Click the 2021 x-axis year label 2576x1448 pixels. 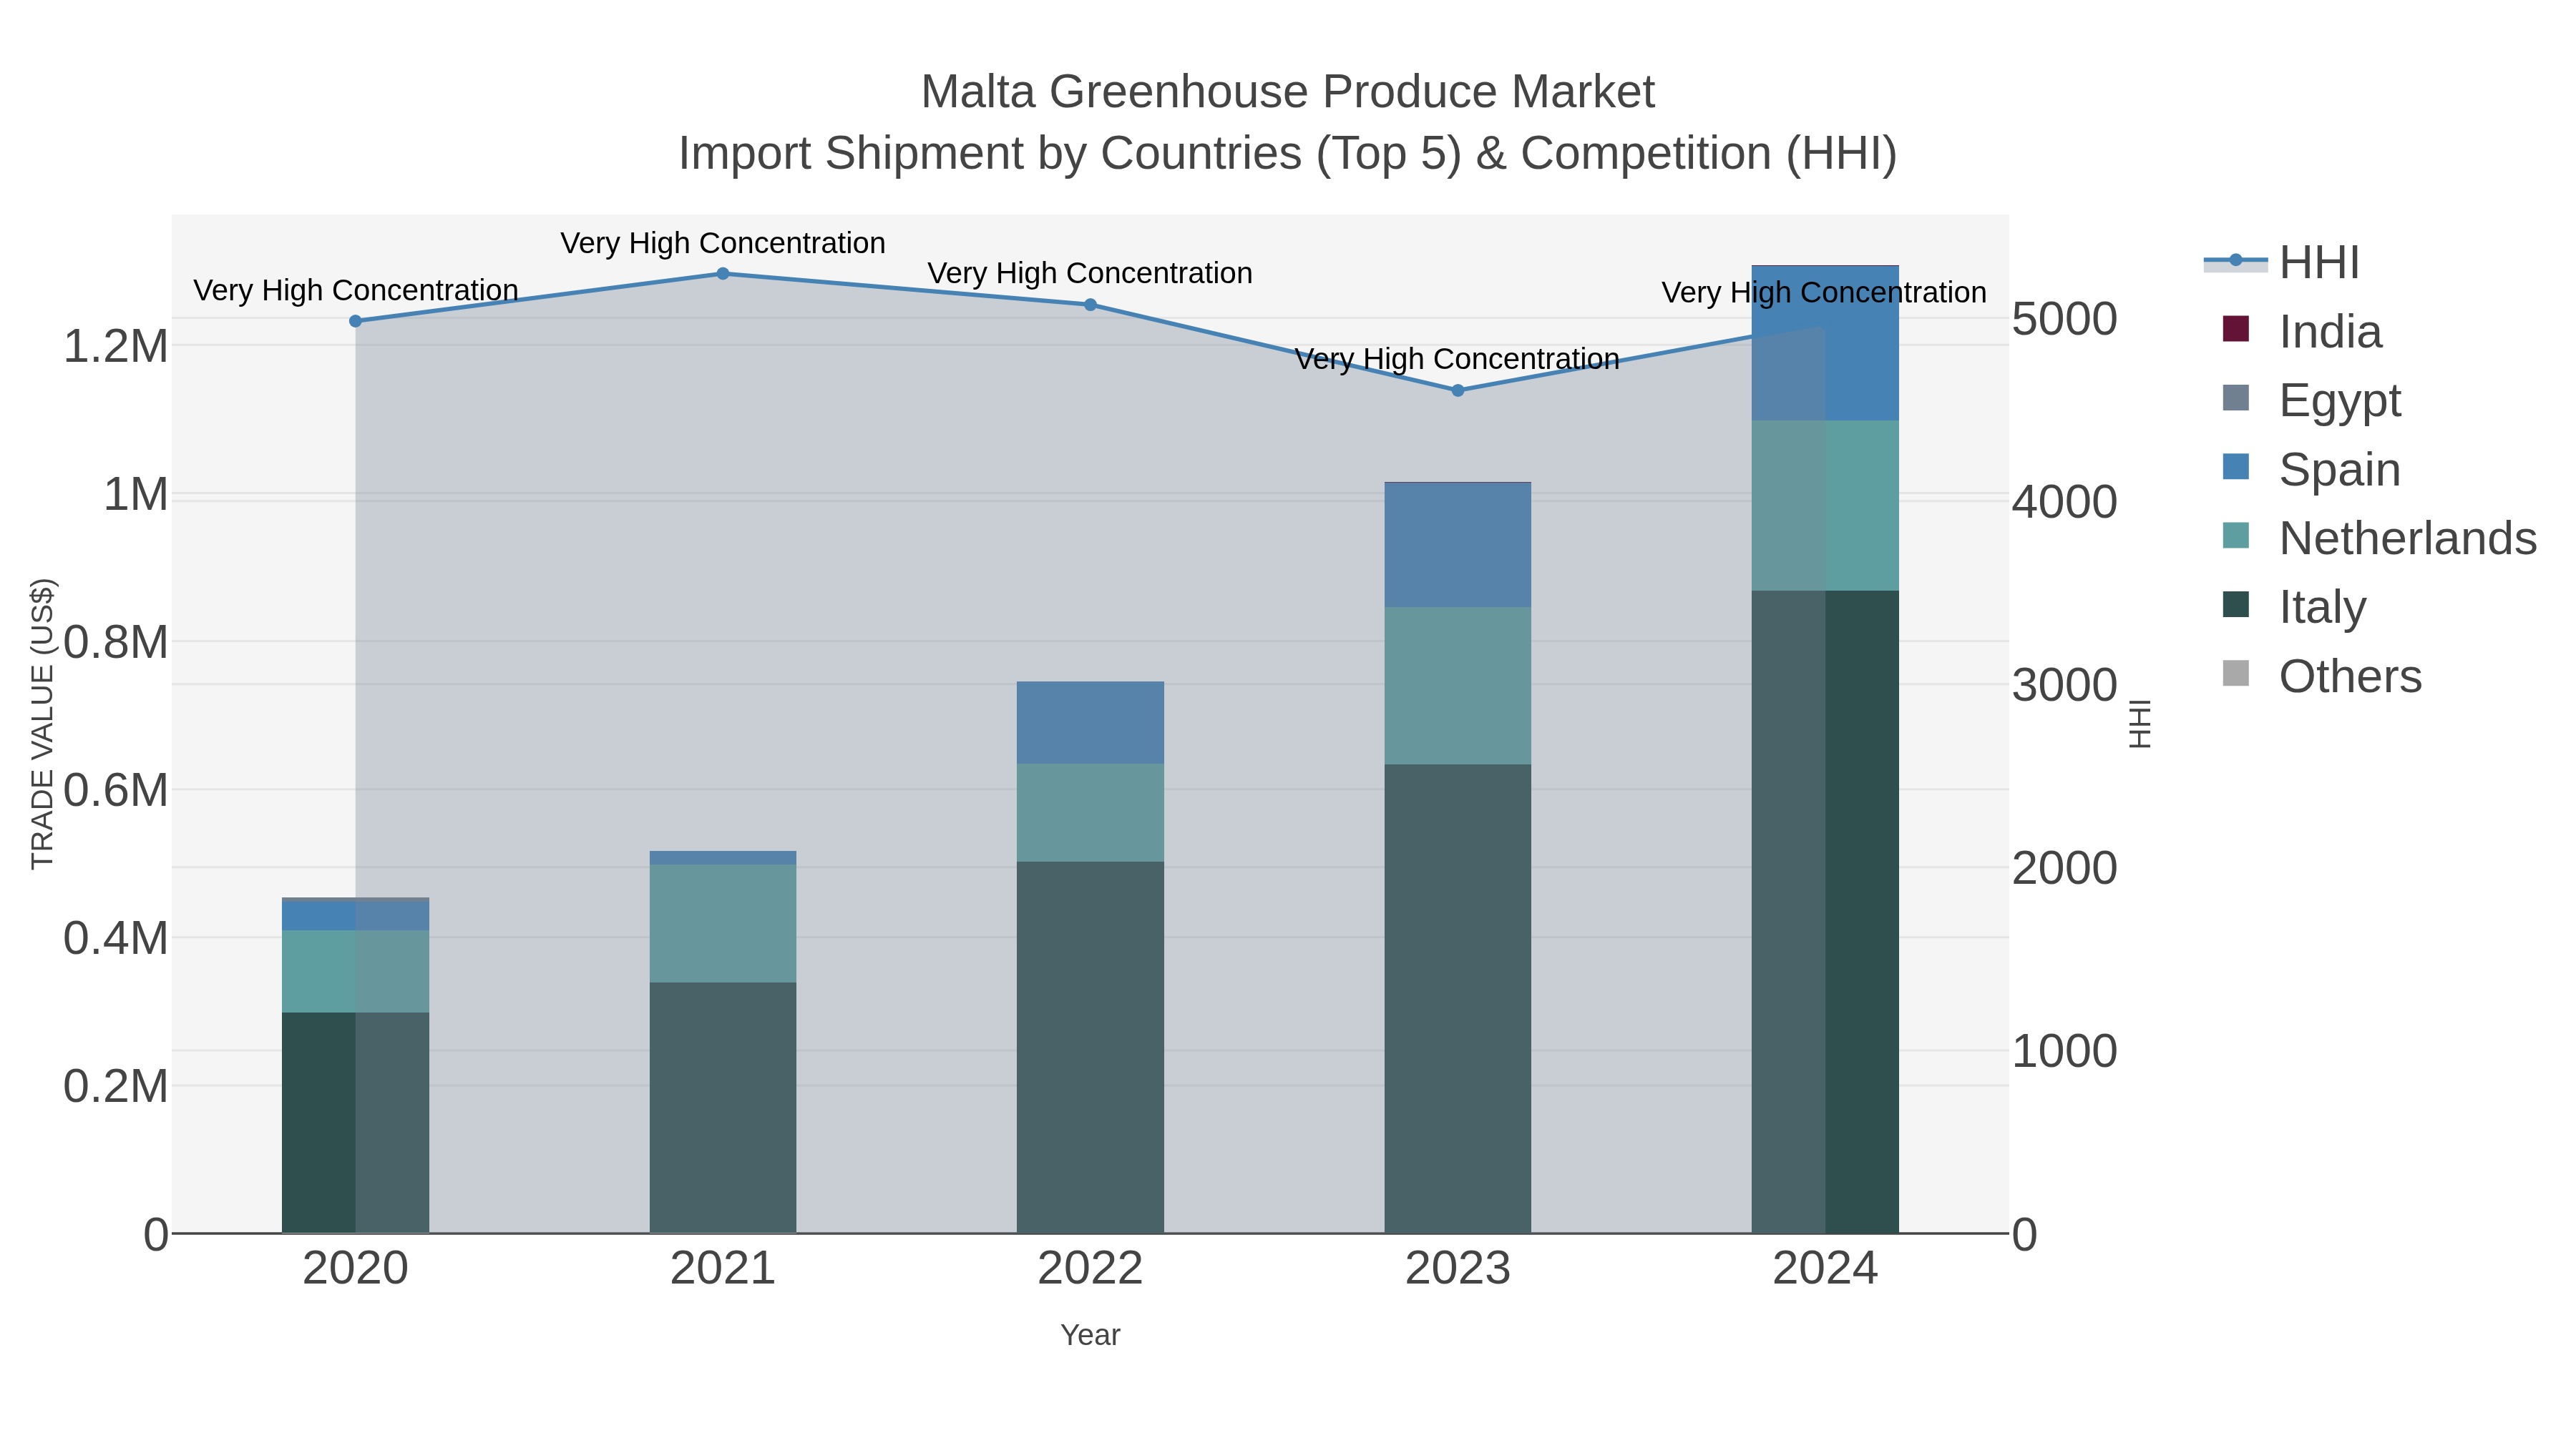tap(723, 1269)
